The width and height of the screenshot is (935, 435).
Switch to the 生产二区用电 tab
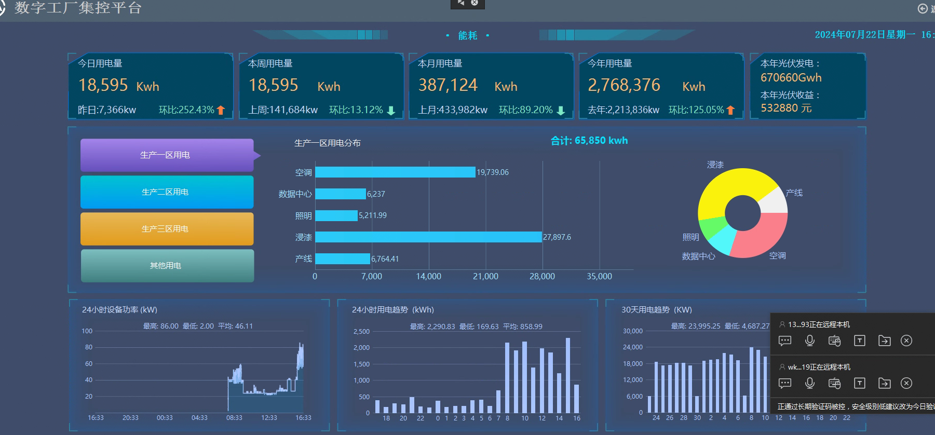[167, 192]
